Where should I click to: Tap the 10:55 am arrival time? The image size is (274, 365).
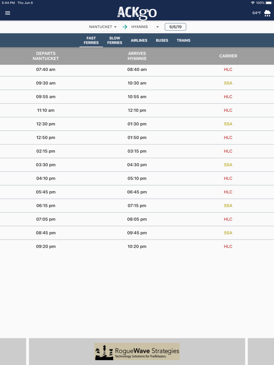137,96
